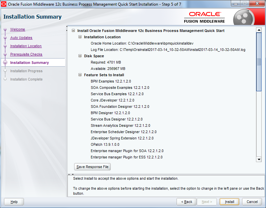Click the Auto Updates step bullet marker
The image size is (266, 208).
[5, 38]
